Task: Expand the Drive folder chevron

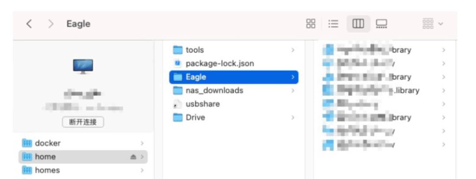Action: (x=293, y=117)
